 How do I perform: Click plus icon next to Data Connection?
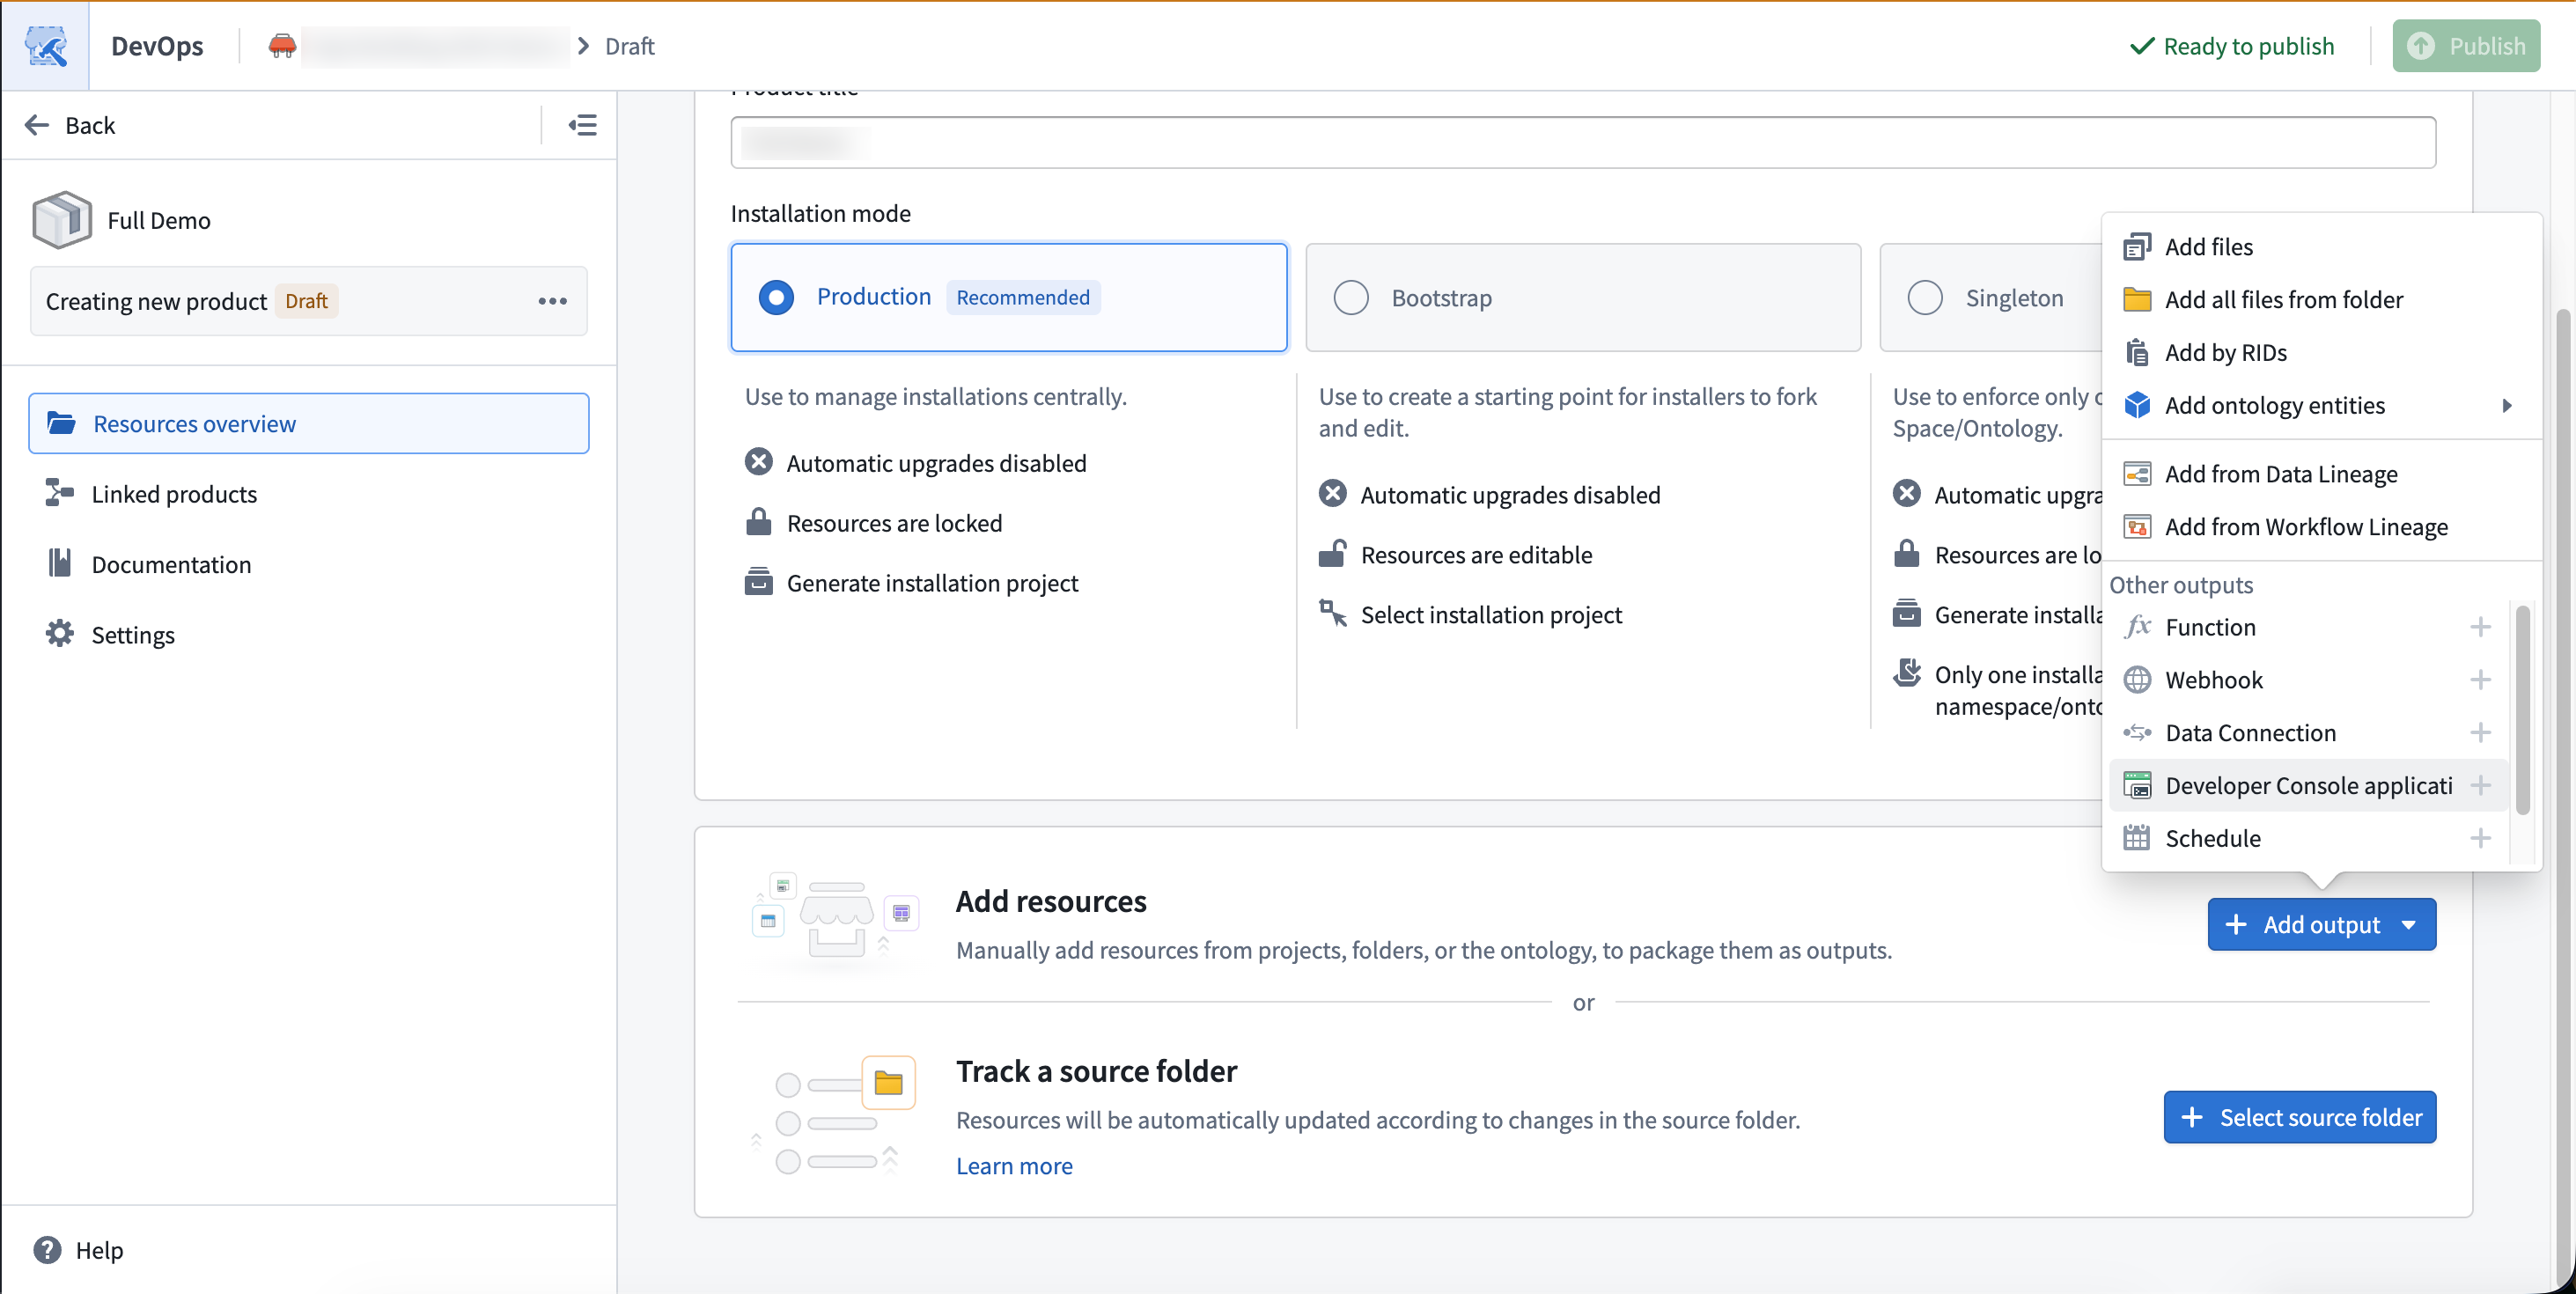(2480, 733)
